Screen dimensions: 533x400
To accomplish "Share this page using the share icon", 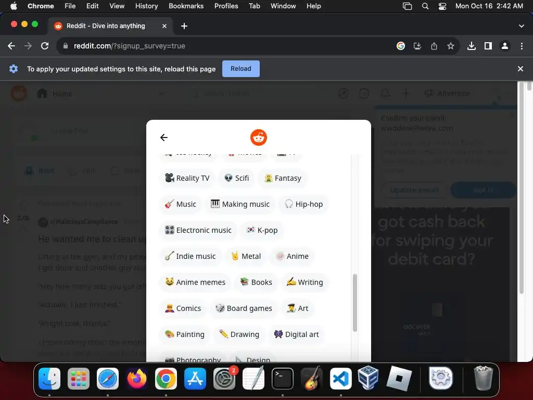I will (x=434, y=46).
